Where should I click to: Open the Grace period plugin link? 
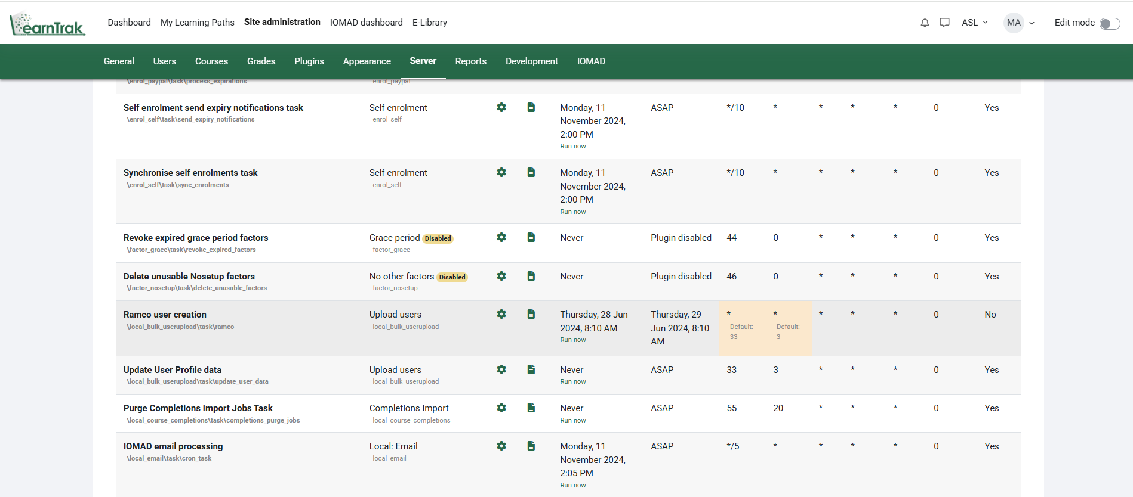click(x=395, y=237)
